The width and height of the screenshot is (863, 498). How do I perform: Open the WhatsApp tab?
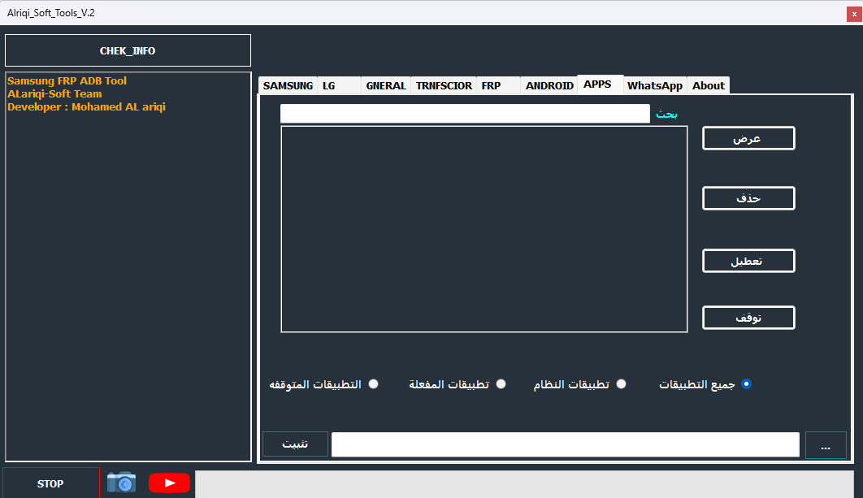[x=654, y=84]
